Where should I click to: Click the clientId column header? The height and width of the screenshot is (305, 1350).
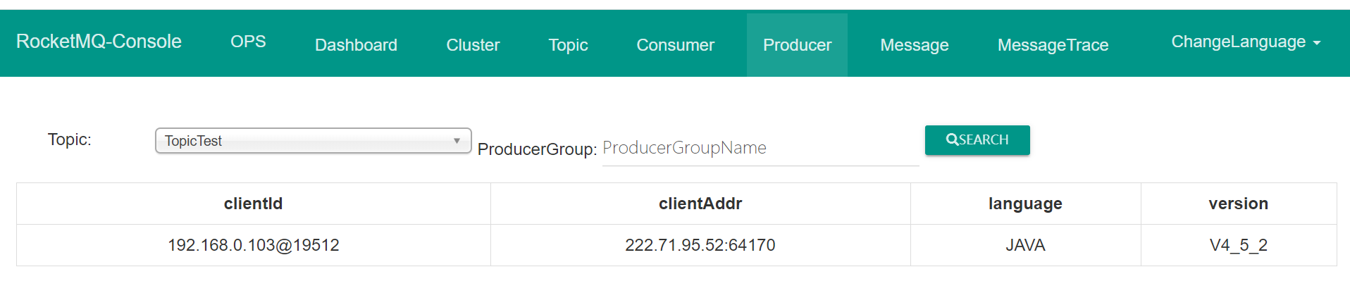tap(254, 204)
